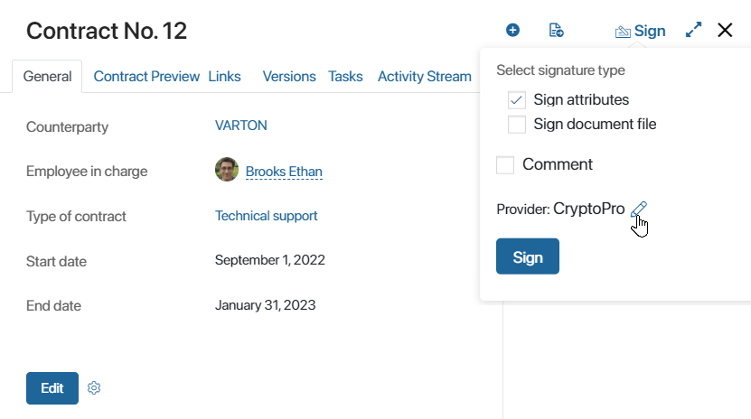
Task: Go to the Versions tab
Action: pos(289,77)
